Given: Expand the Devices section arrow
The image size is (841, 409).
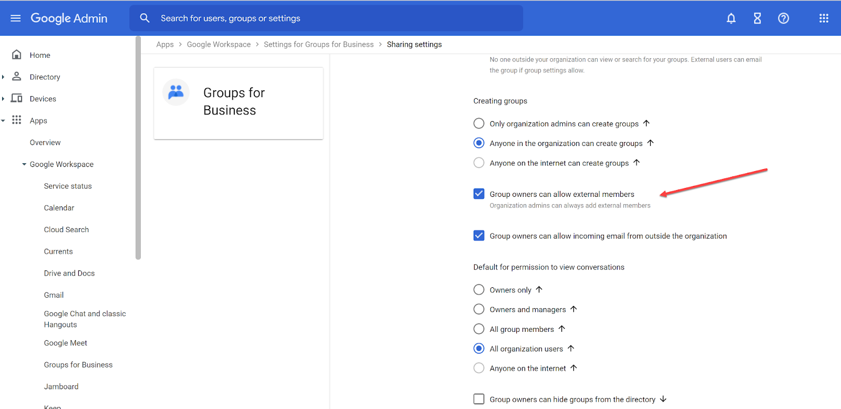Looking at the screenshot, I should click(3, 99).
